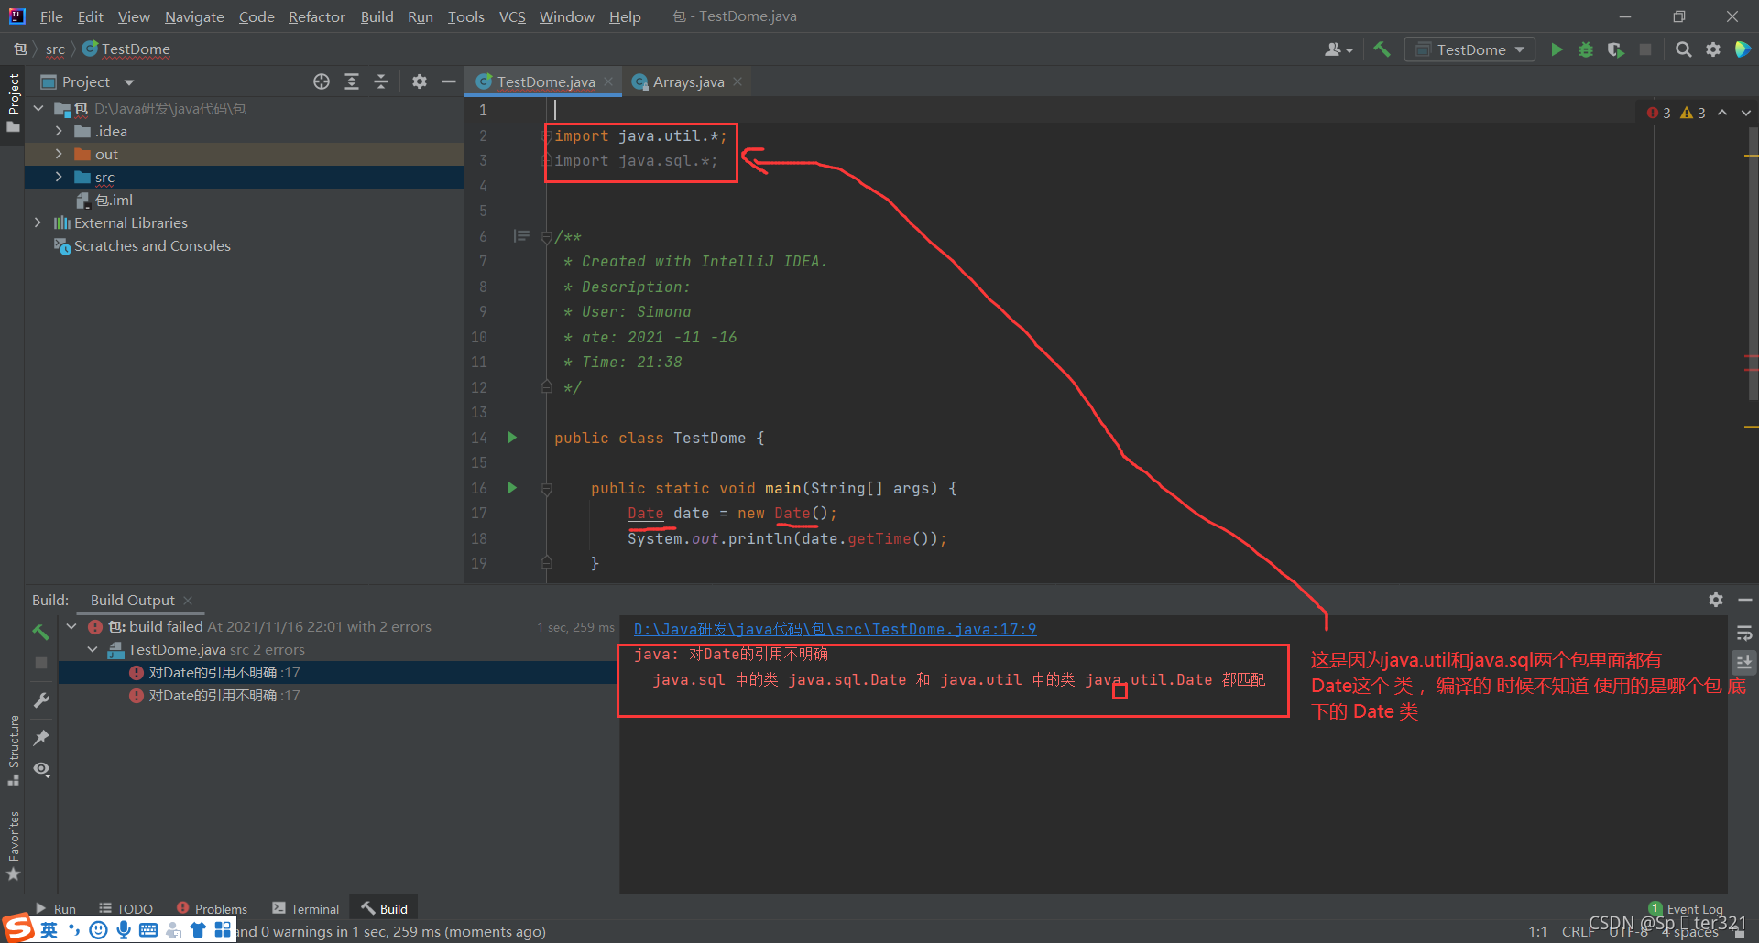The height and width of the screenshot is (943, 1759).
Task: Close the Arrays.java tab
Action: click(737, 81)
